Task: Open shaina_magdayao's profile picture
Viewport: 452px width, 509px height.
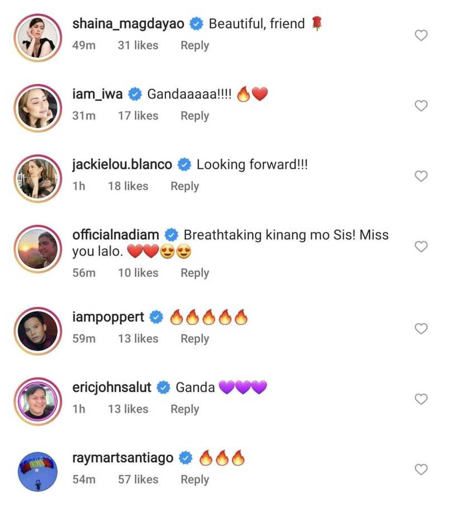Action: coord(38,38)
